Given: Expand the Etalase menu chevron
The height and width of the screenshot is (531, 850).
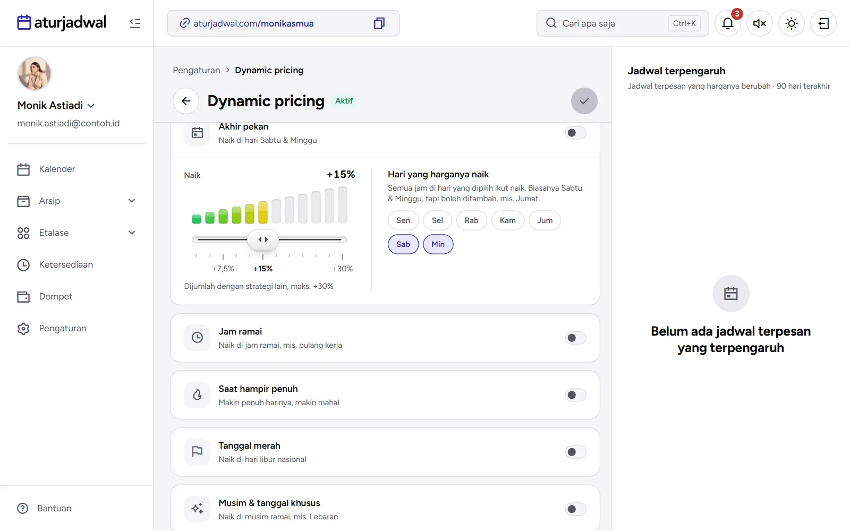Looking at the screenshot, I should 132,233.
